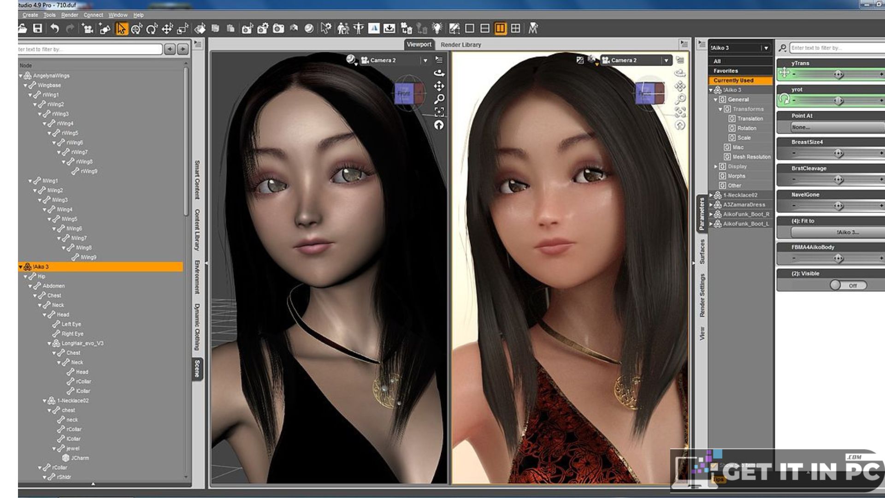Viewport: 885px width, 498px height.
Task: Open Camera 2 dropdown in left viewport
Action: click(x=425, y=60)
